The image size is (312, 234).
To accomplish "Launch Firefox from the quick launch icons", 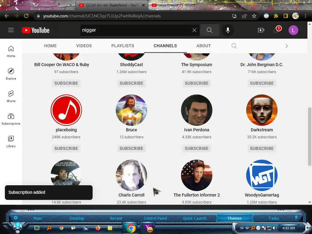I will 97,228.
